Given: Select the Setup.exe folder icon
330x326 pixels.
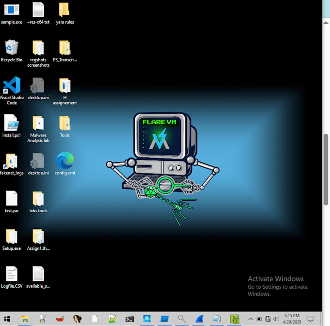Looking at the screenshot, I should (x=12, y=240).
